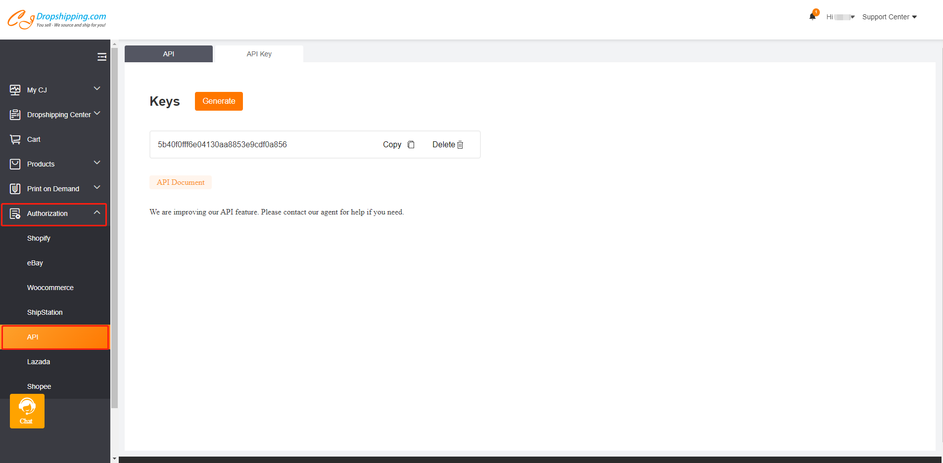This screenshot has height=463, width=943.
Task: Click the copy clipboard icon
Action: (411, 145)
